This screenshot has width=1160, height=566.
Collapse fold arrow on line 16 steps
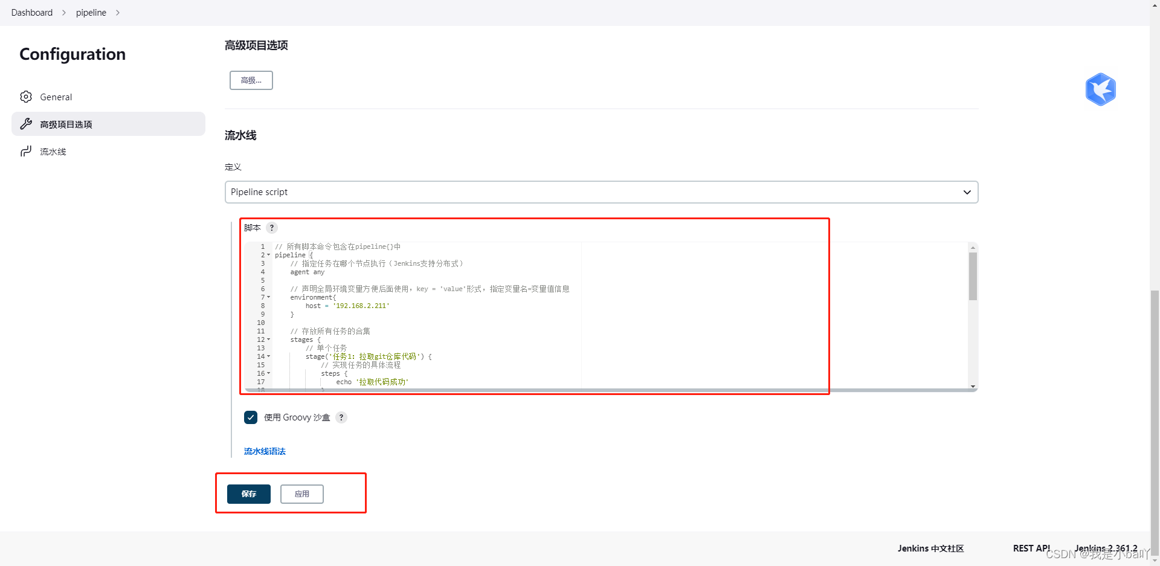[x=268, y=373]
